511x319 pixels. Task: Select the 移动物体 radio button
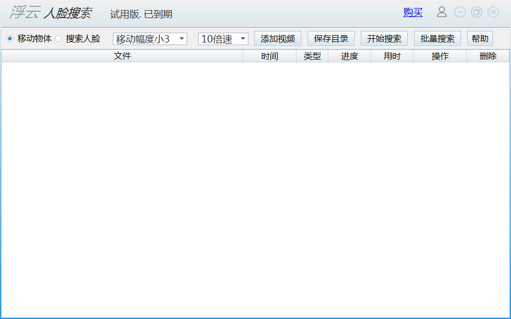(x=10, y=39)
